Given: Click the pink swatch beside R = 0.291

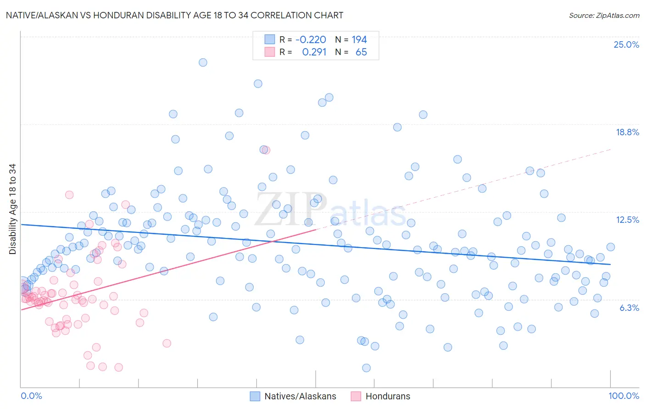Looking at the screenshot, I should pyautogui.click(x=269, y=52).
